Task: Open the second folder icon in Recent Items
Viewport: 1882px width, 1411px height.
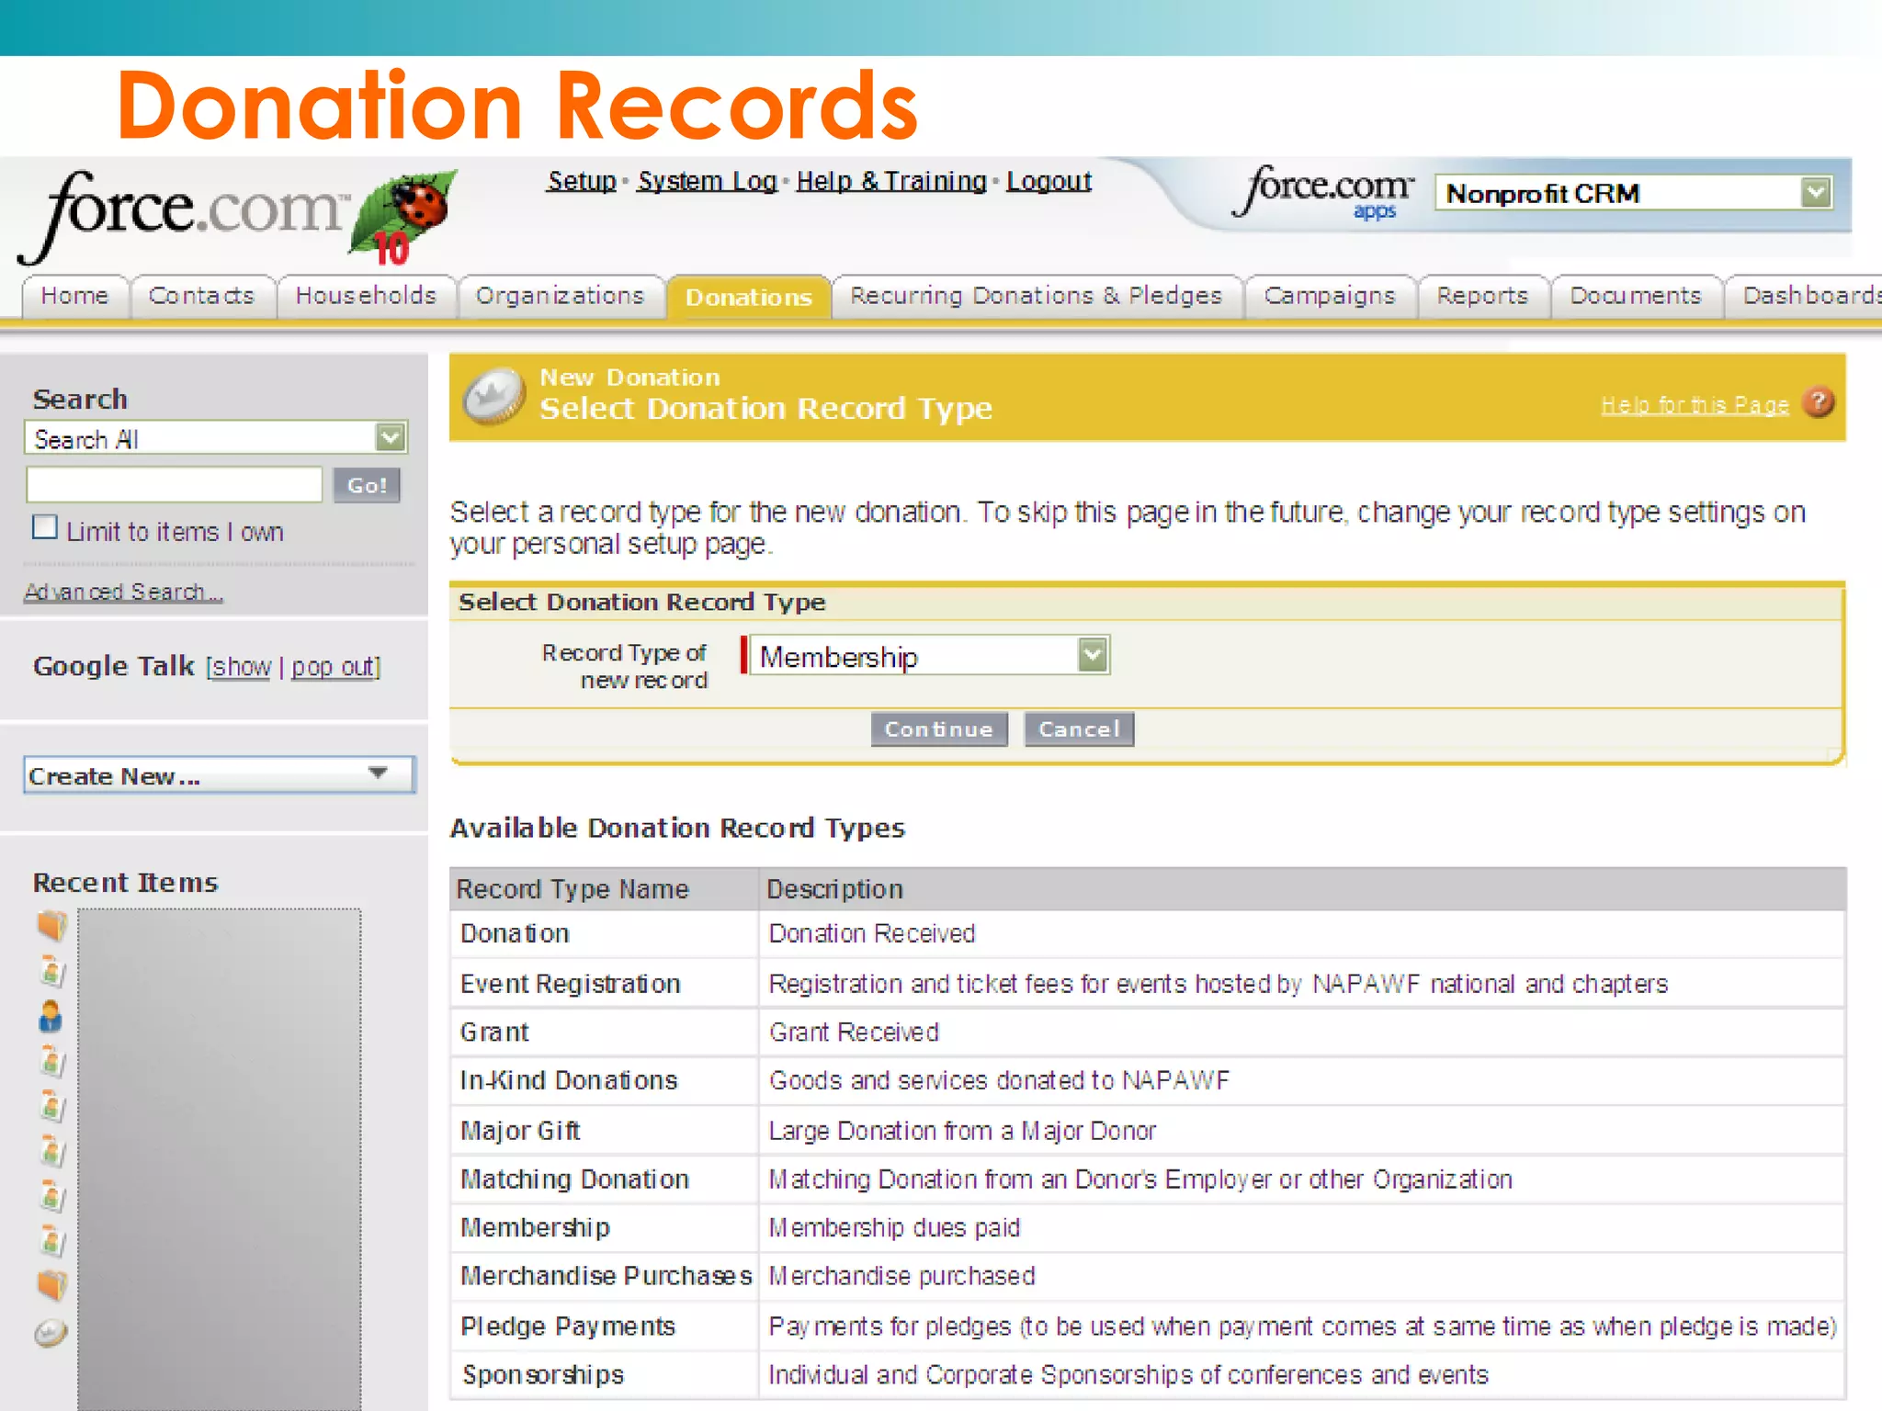Action: 51,1285
